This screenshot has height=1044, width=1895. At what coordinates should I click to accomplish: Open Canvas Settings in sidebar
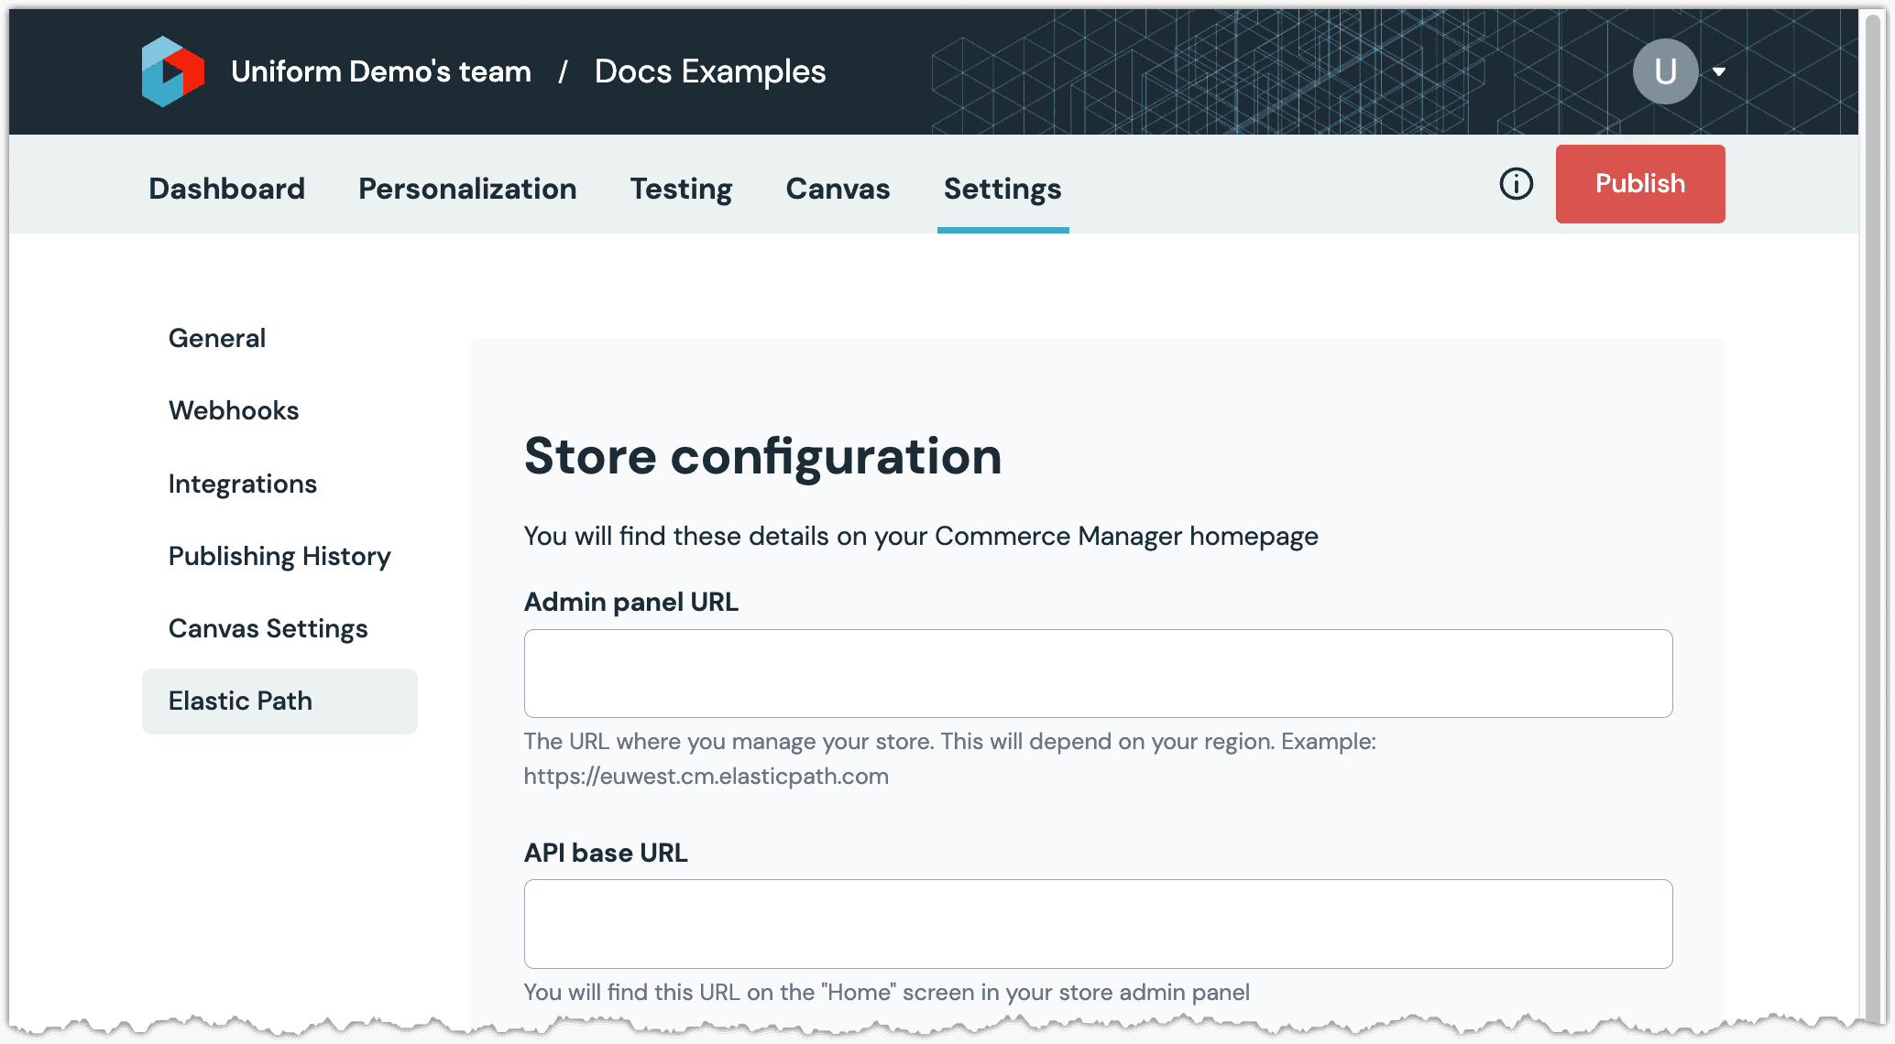point(268,628)
